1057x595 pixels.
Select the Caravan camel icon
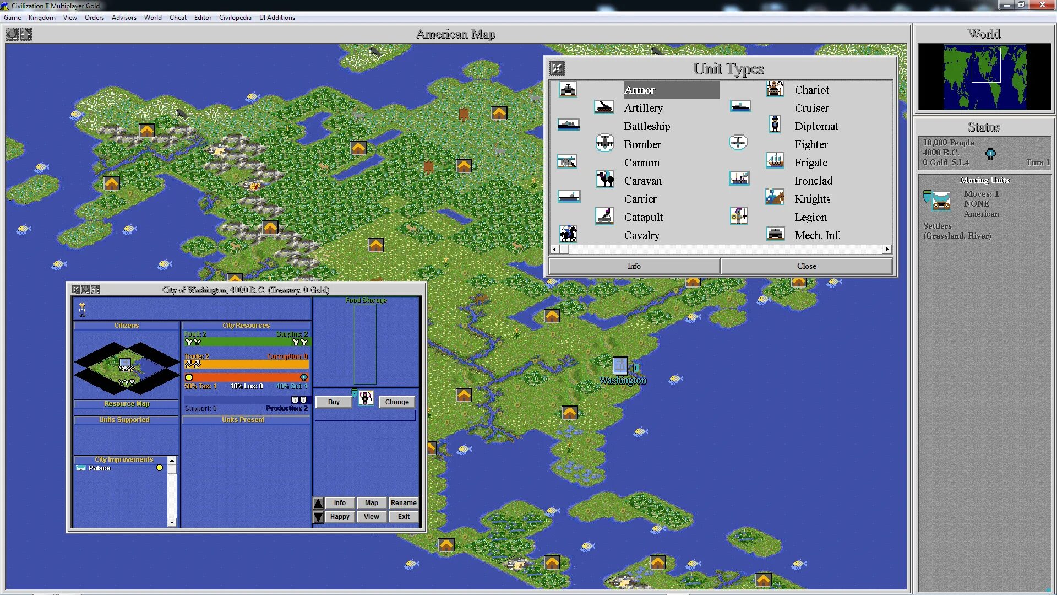[x=604, y=179]
